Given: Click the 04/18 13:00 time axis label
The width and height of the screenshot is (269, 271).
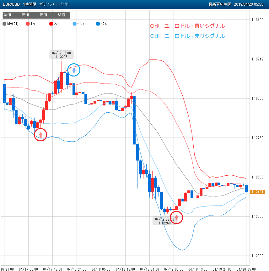Looking at the screenshot, I should click(125, 269).
